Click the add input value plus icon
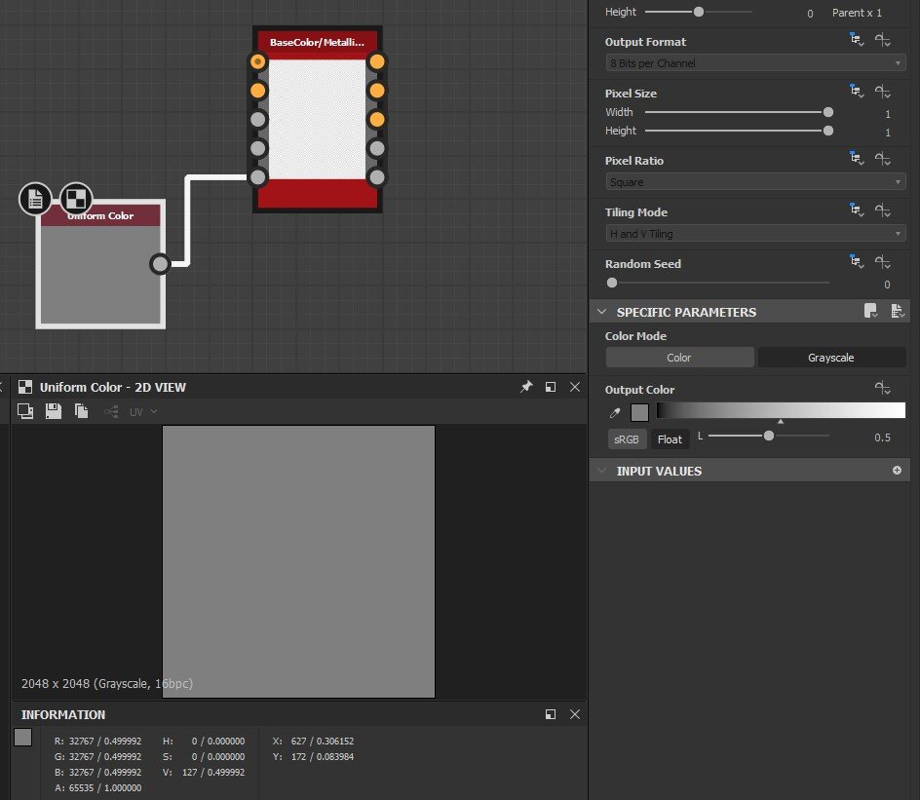The image size is (920, 800). coord(897,471)
